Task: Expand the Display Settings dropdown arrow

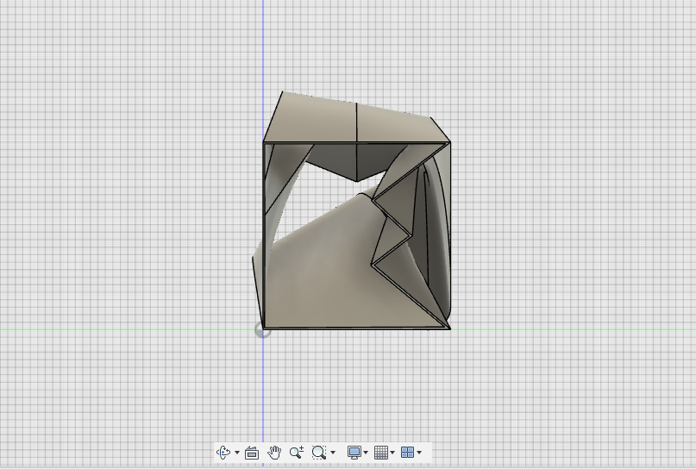Action: (x=366, y=453)
